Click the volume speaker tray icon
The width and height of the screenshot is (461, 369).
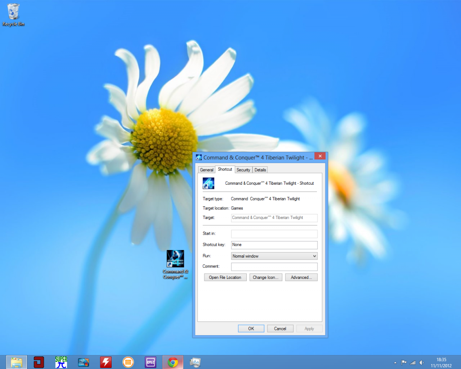tap(421, 363)
